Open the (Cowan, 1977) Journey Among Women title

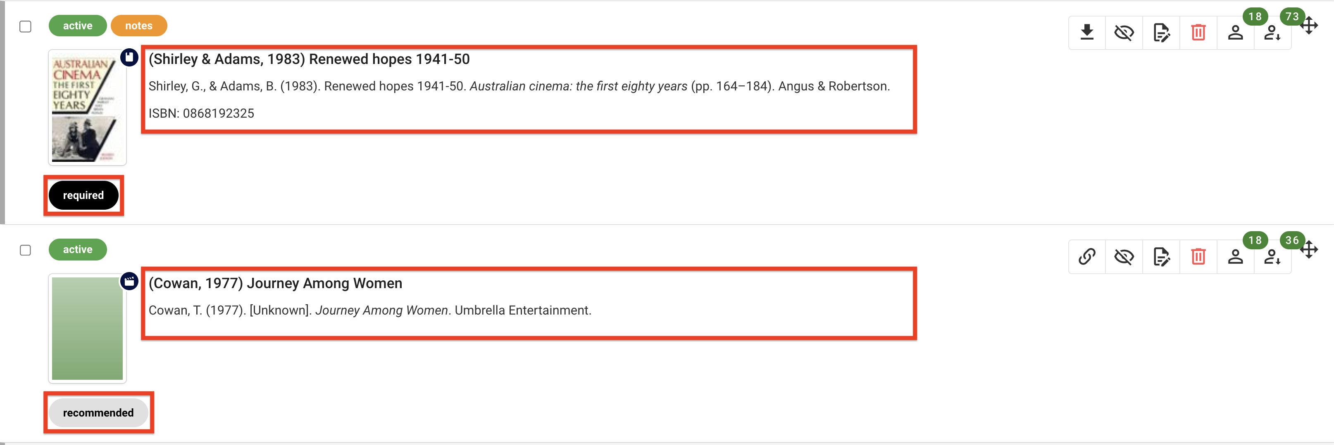click(x=275, y=283)
